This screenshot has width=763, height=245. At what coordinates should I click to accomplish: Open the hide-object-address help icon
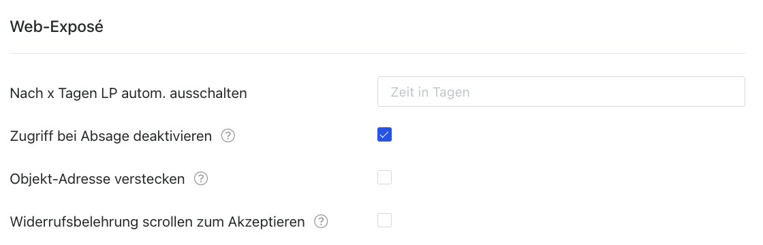pyautogui.click(x=201, y=179)
